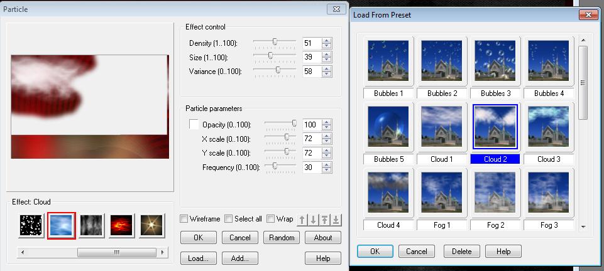Select the Star light effect icon
This screenshot has width=604, height=271.
[151, 226]
